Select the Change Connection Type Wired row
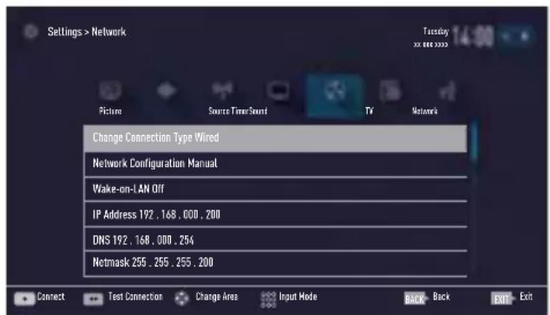 275,138
